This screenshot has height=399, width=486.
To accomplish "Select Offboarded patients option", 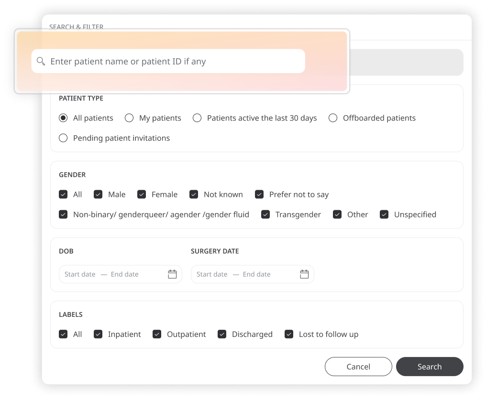I will pyautogui.click(x=333, y=118).
